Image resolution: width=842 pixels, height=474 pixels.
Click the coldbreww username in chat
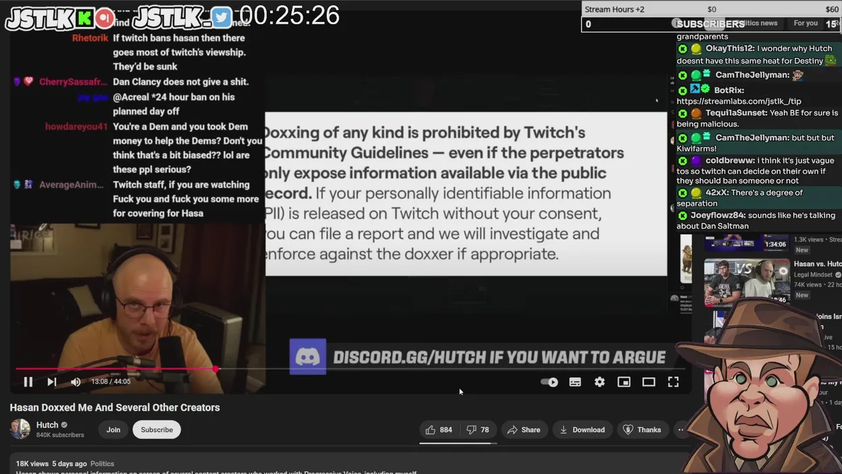pyautogui.click(x=730, y=161)
